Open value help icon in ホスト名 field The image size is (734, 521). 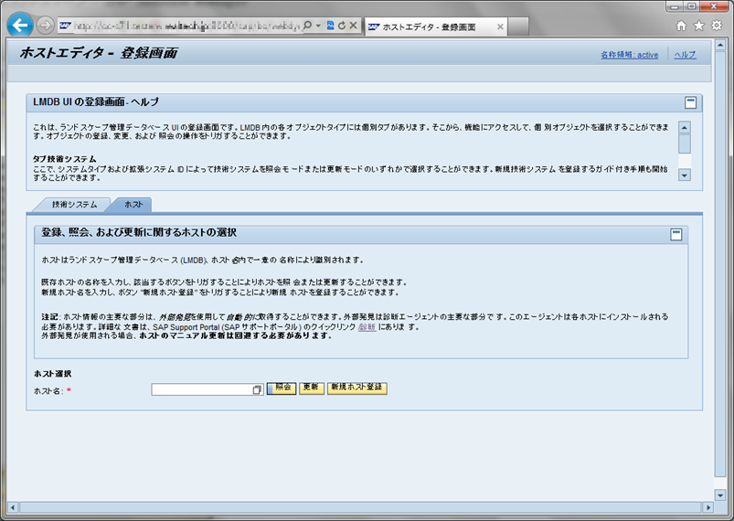(x=258, y=389)
